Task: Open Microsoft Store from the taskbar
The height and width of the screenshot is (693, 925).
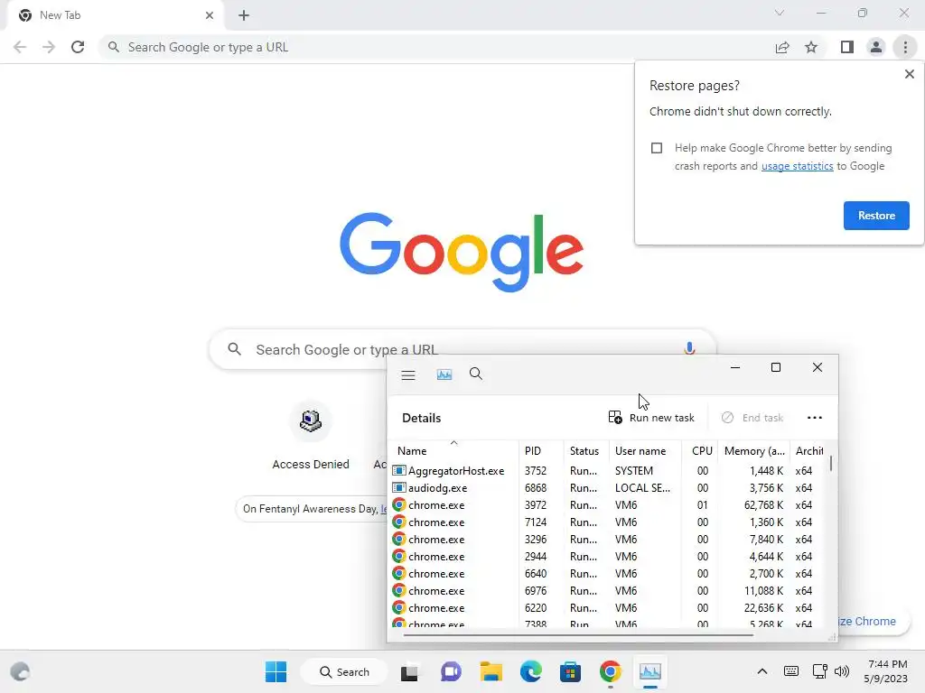Action: coord(571,671)
